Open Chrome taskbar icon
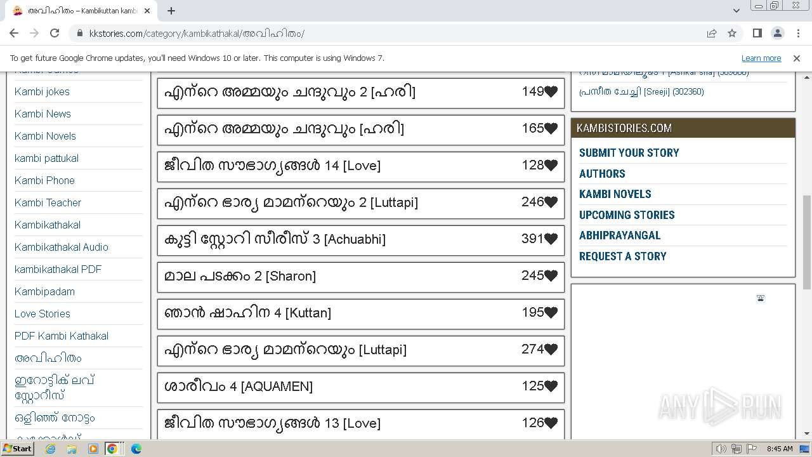This screenshot has height=457, width=812. coord(112,449)
